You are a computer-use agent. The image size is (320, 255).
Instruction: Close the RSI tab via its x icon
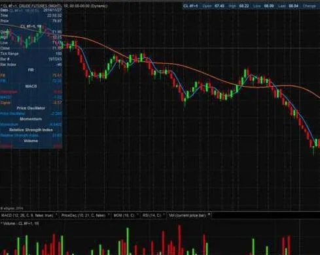[x=164, y=214]
